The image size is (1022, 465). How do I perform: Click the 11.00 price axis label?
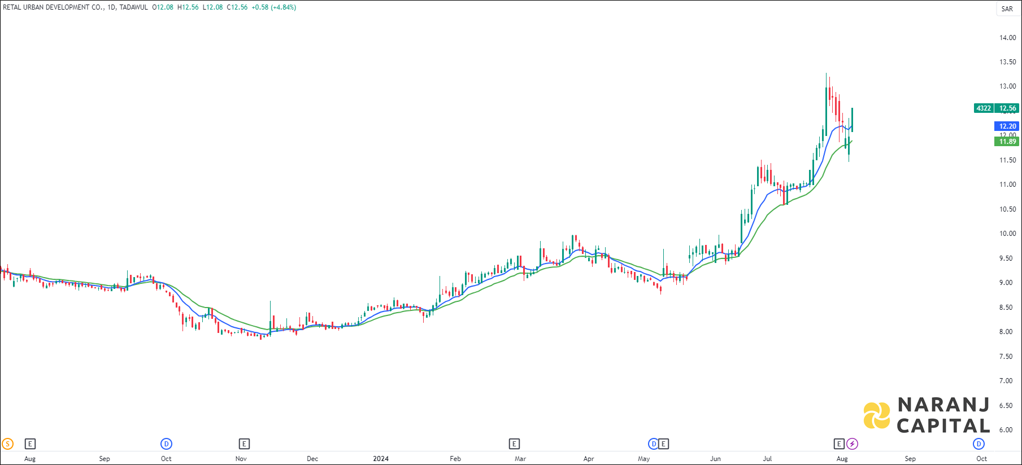(1007, 185)
